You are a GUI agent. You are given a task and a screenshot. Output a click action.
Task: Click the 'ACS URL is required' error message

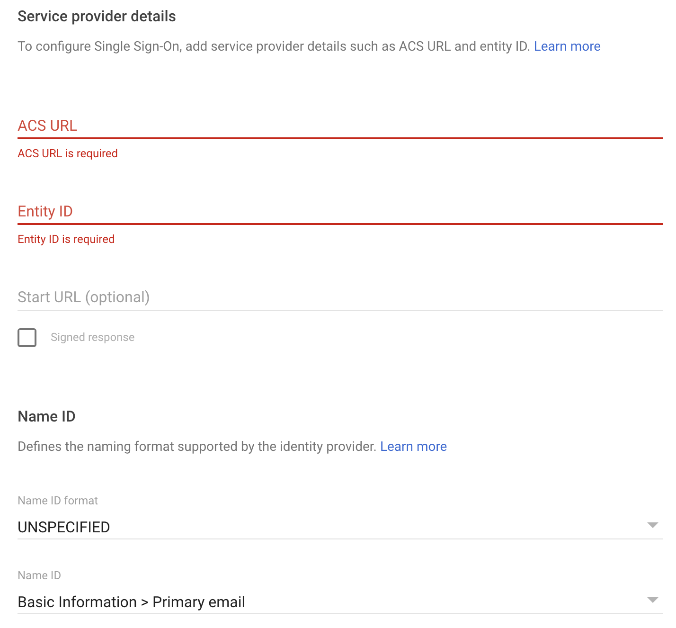pos(68,153)
